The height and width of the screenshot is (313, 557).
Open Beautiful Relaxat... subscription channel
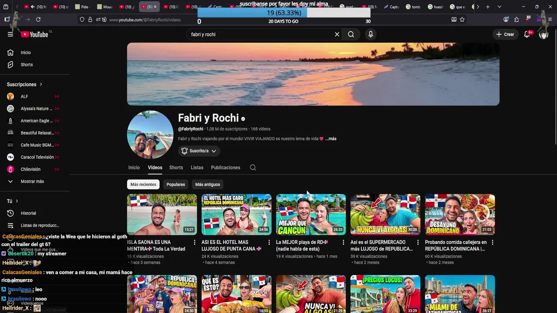click(34, 133)
